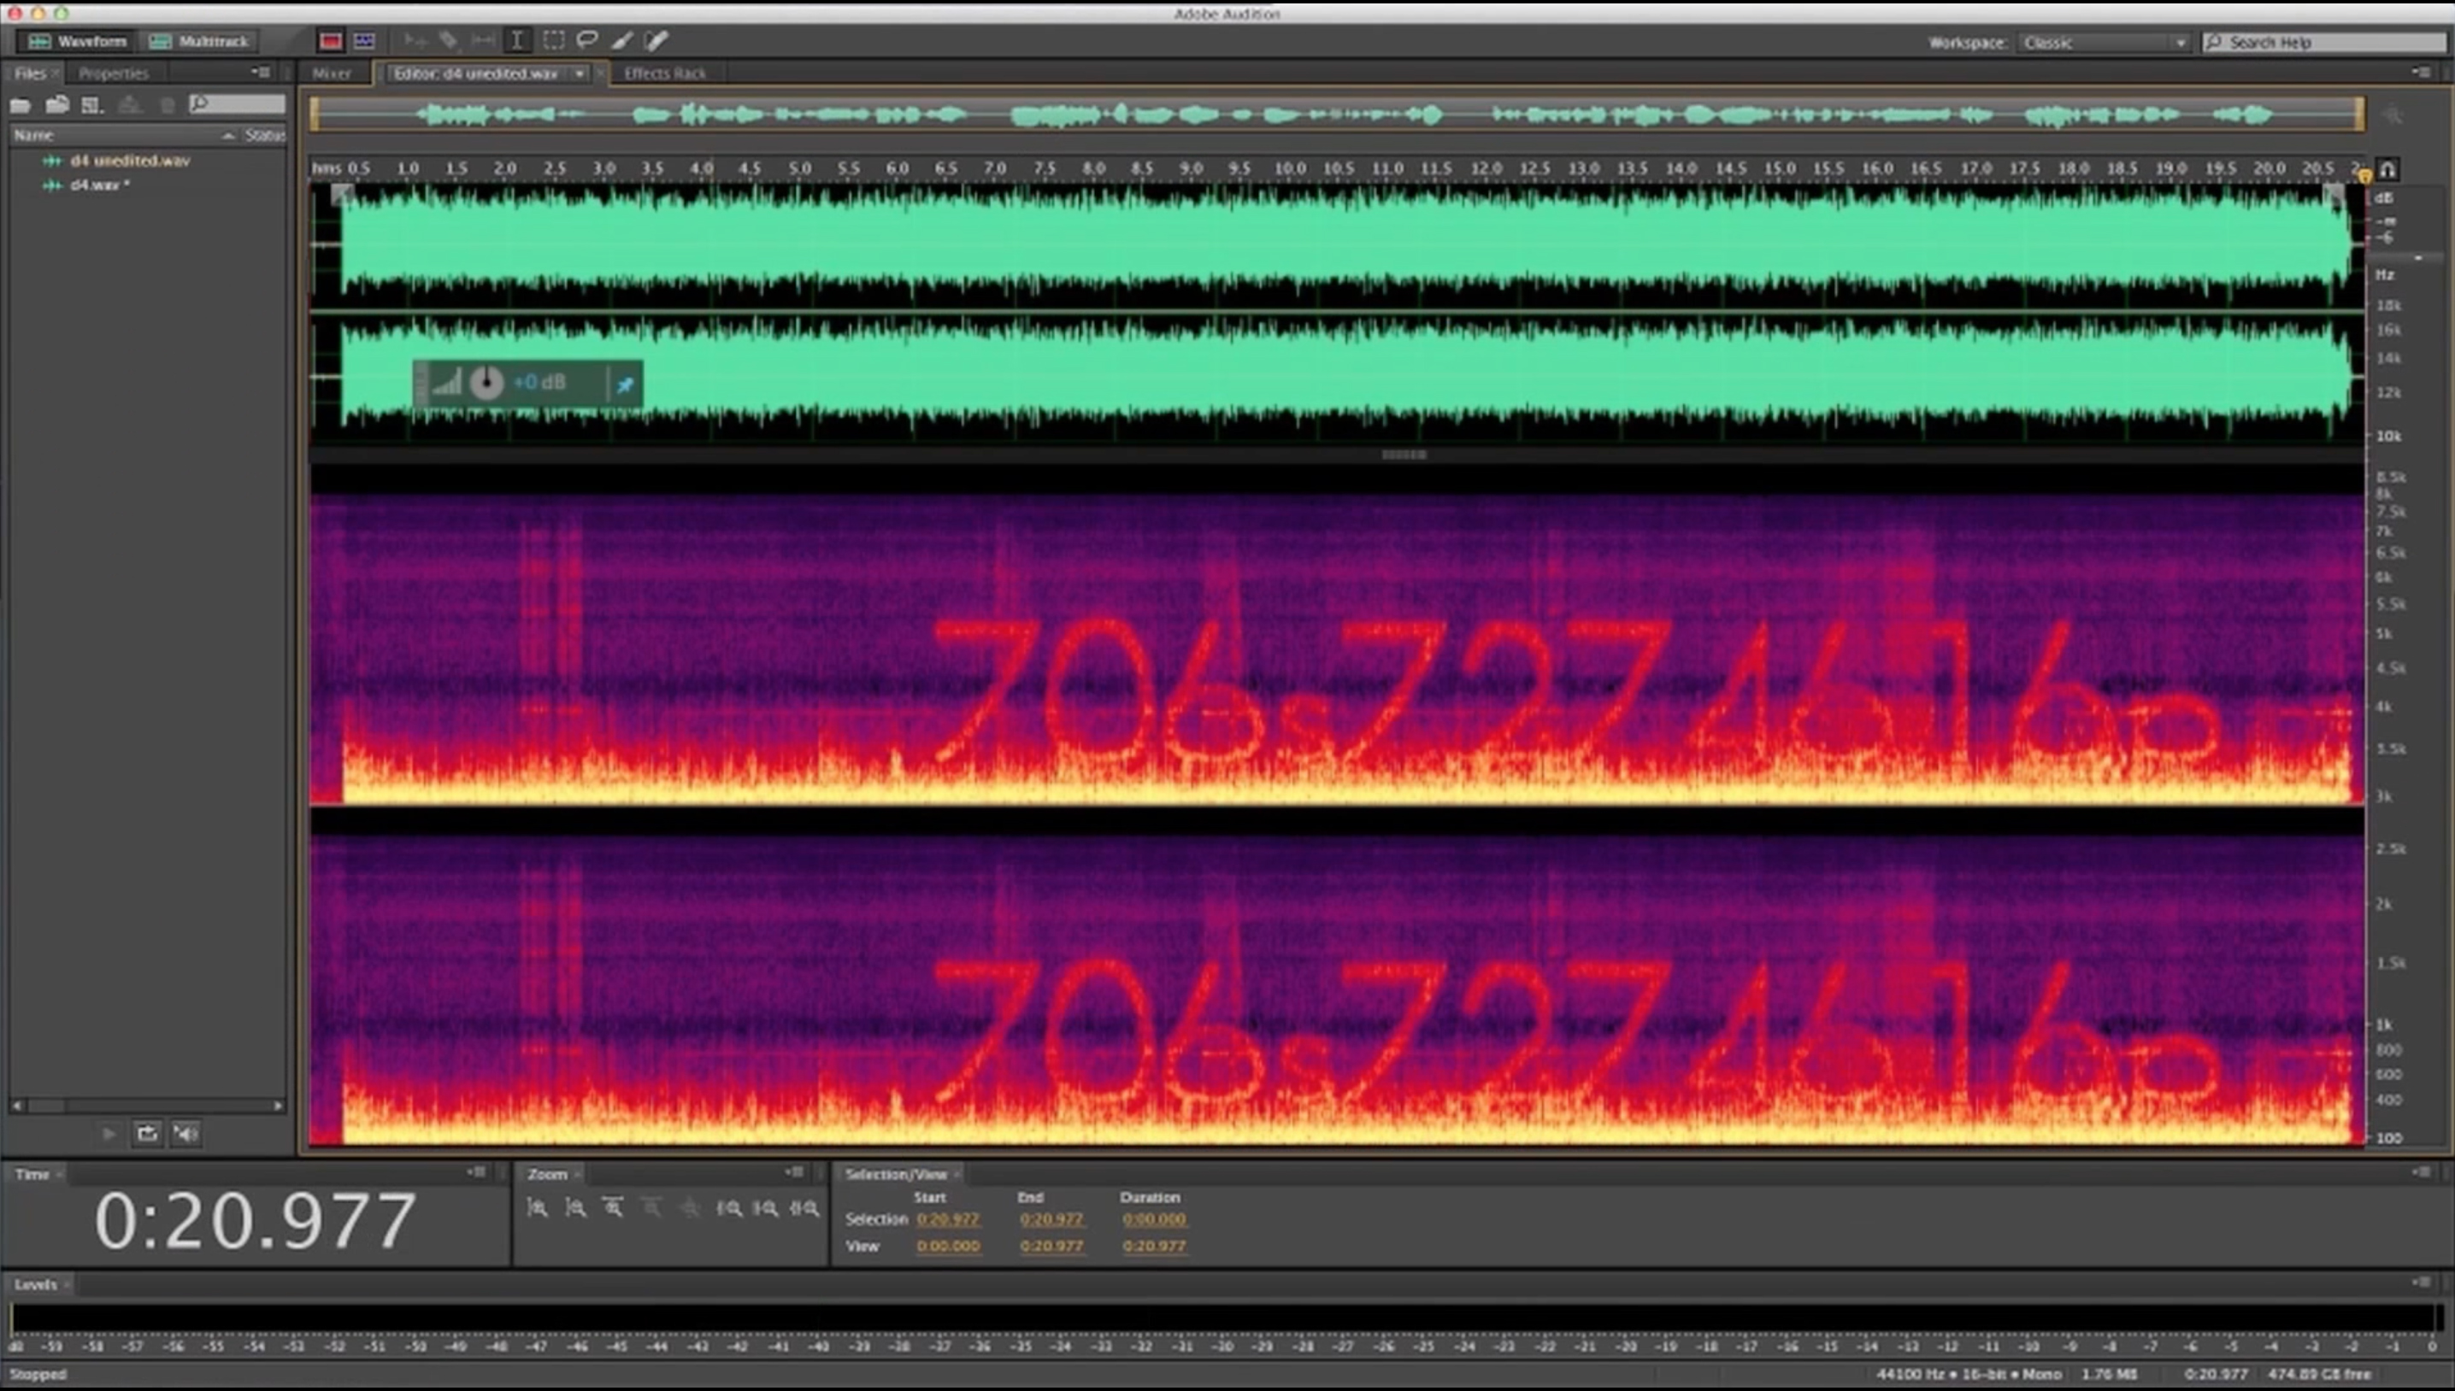Viewport: 2455px width, 1391px height.
Task: Click the first Zoom In amplitude icon
Action: (537, 1208)
